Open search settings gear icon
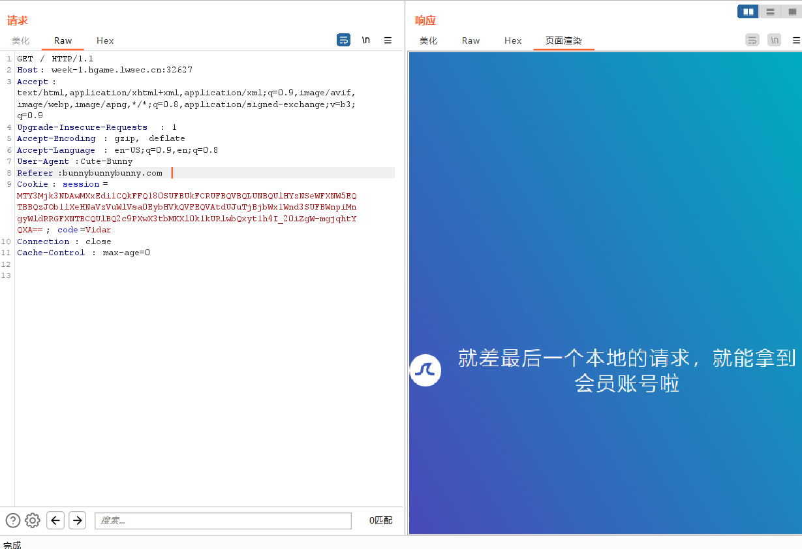Image resolution: width=802 pixels, height=549 pixels. [x=33, y=520]
